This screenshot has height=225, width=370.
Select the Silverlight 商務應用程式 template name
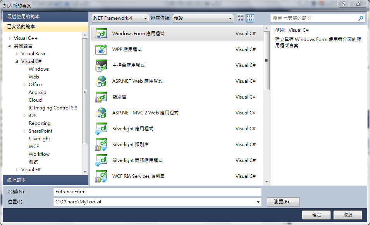pos(137,160)
